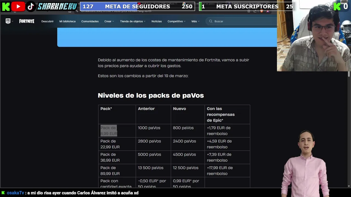Click the page scrollbar thumb
Screen dimensions: 351x197
[349, 74]
